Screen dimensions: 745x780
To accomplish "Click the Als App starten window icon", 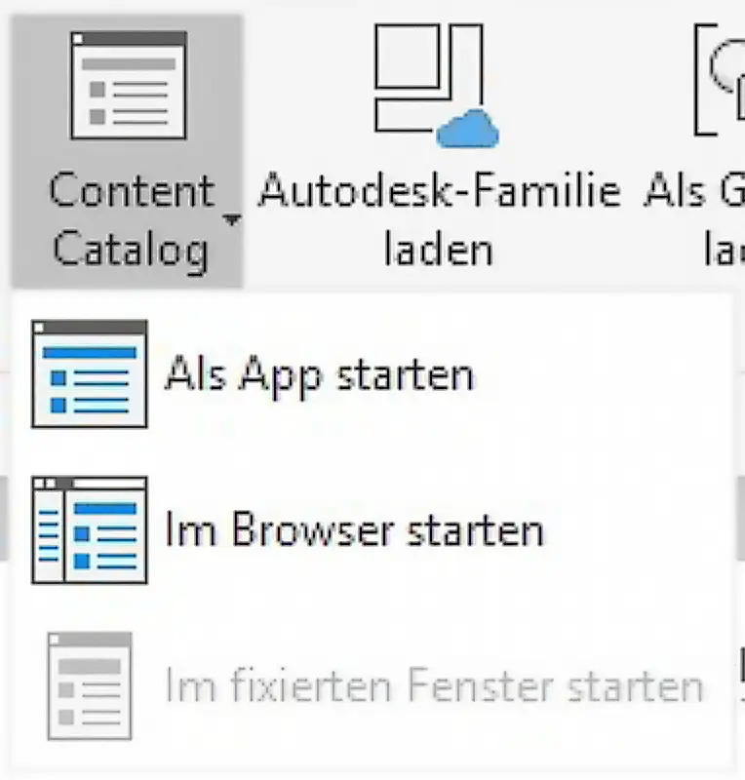I will [90, 373].
